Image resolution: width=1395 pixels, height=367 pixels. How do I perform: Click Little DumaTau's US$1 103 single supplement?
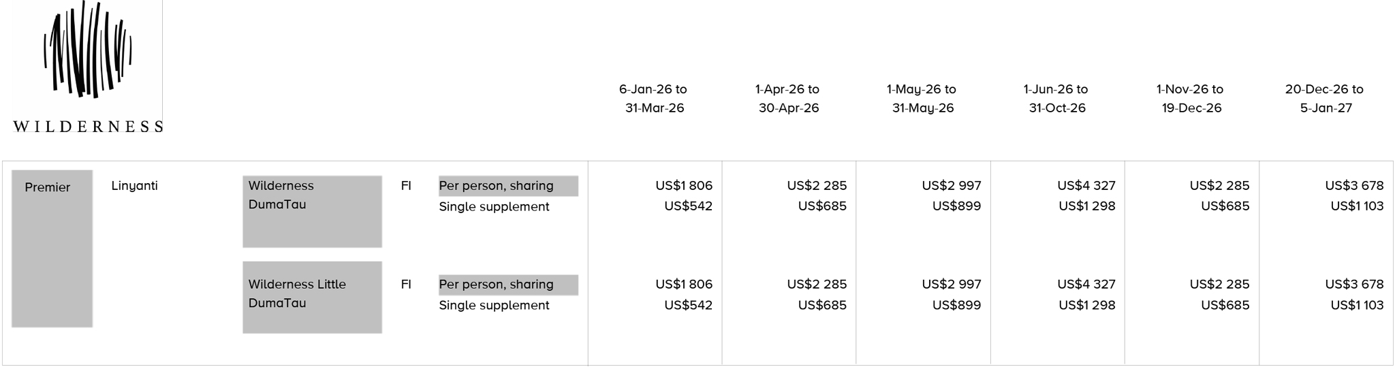1356,306
